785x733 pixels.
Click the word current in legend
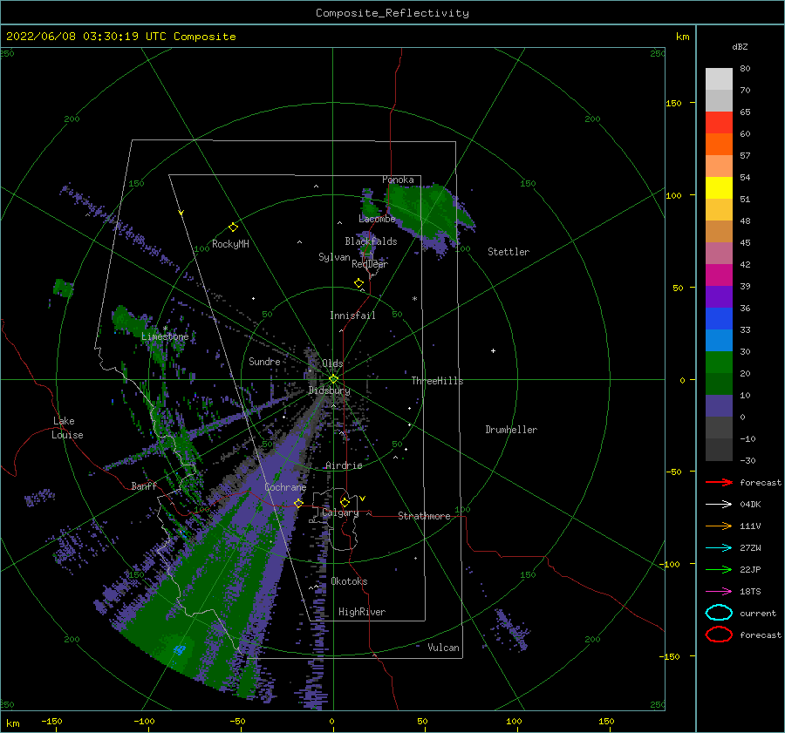758,613
